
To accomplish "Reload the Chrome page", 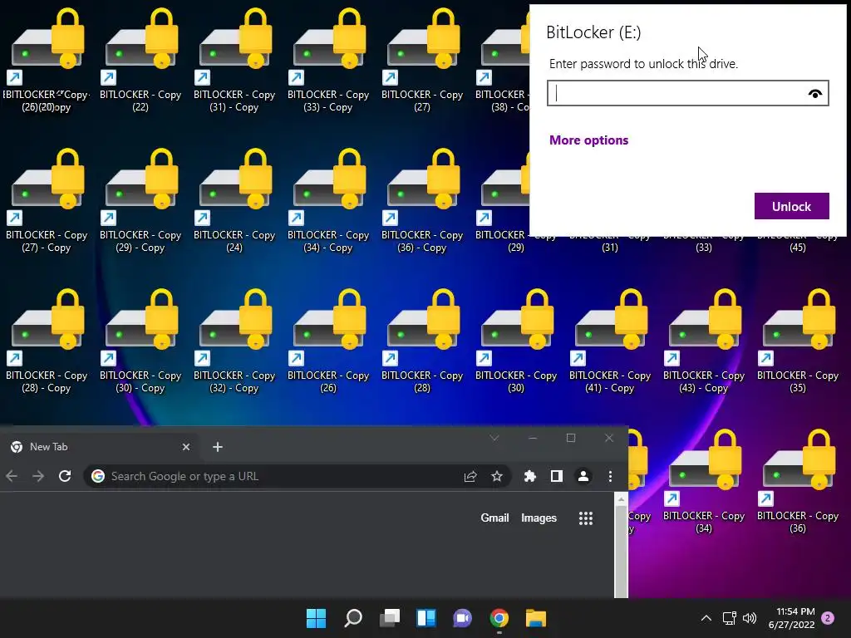I will tap(65, 476).
